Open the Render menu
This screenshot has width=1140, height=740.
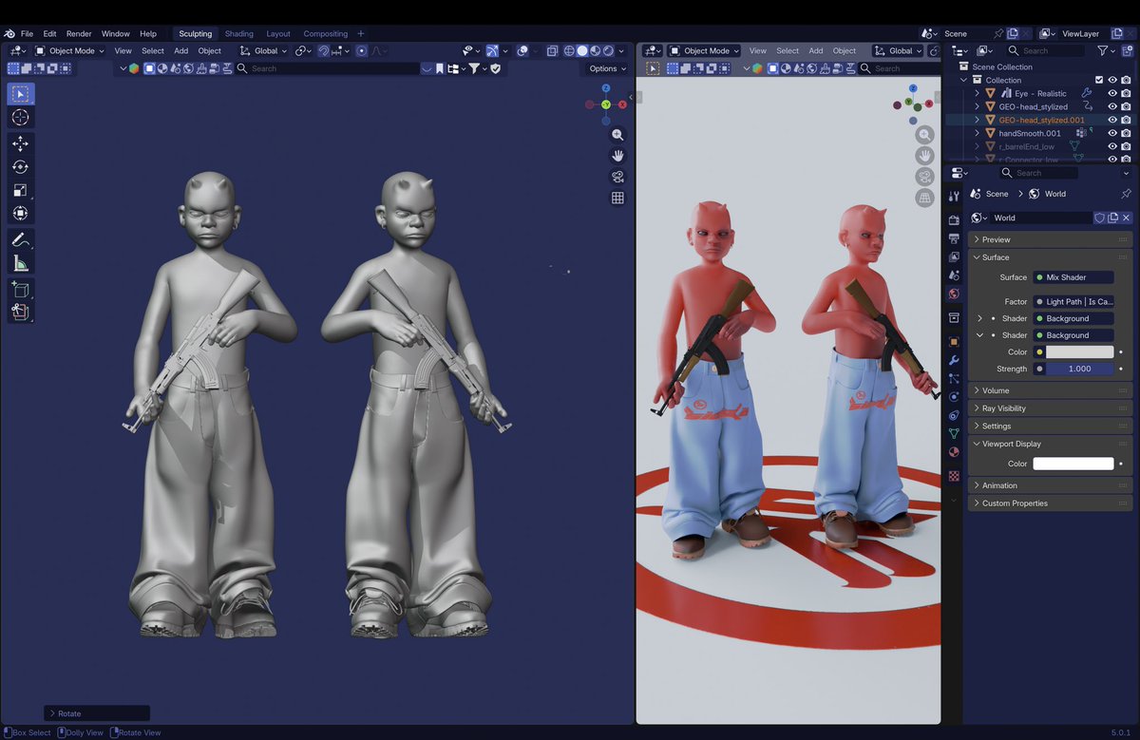click(79, 33)
